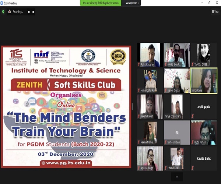
Task: Open the View layout button
Action: click(x=215, y=12)
